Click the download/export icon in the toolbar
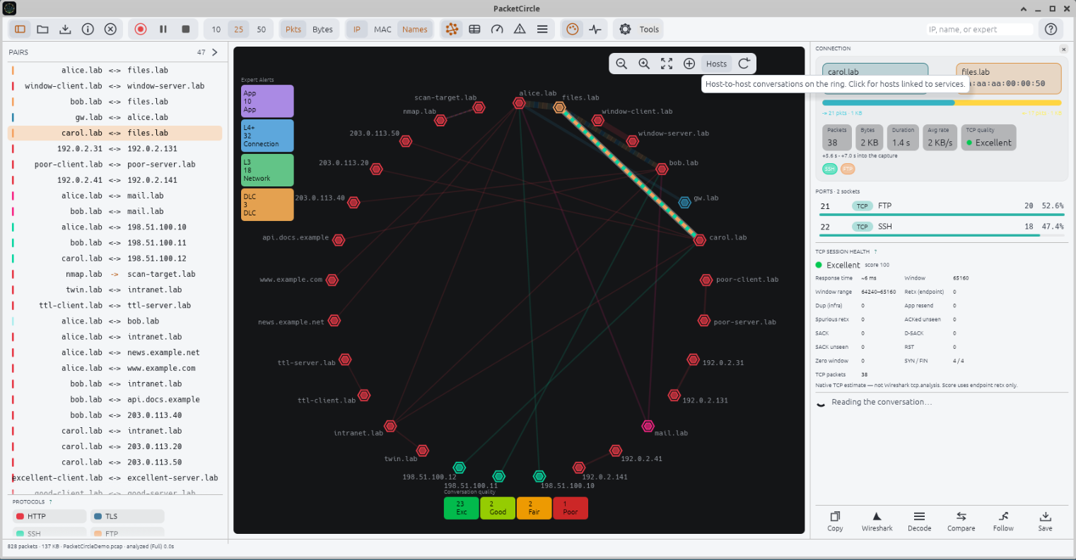 click(x=65, y=29)
